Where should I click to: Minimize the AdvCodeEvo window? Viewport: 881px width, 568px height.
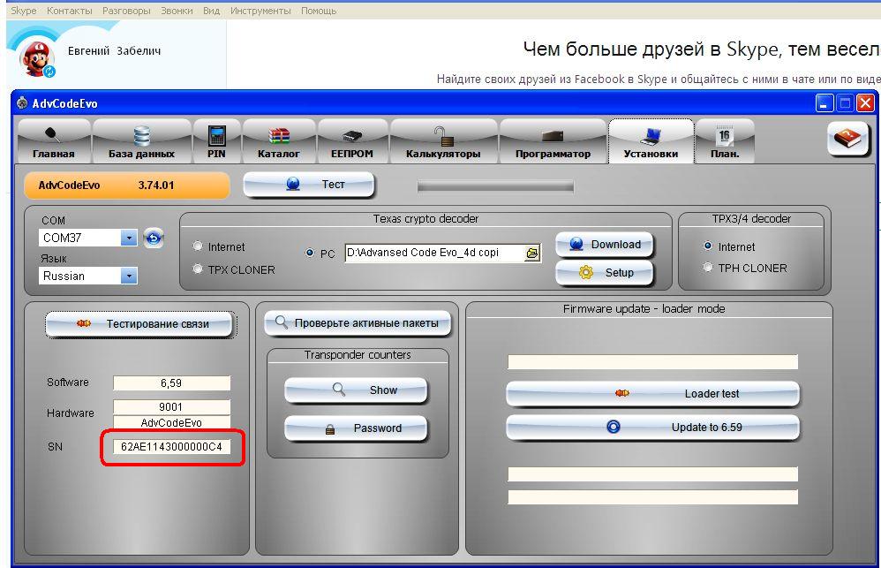click(x=825, y=103)
